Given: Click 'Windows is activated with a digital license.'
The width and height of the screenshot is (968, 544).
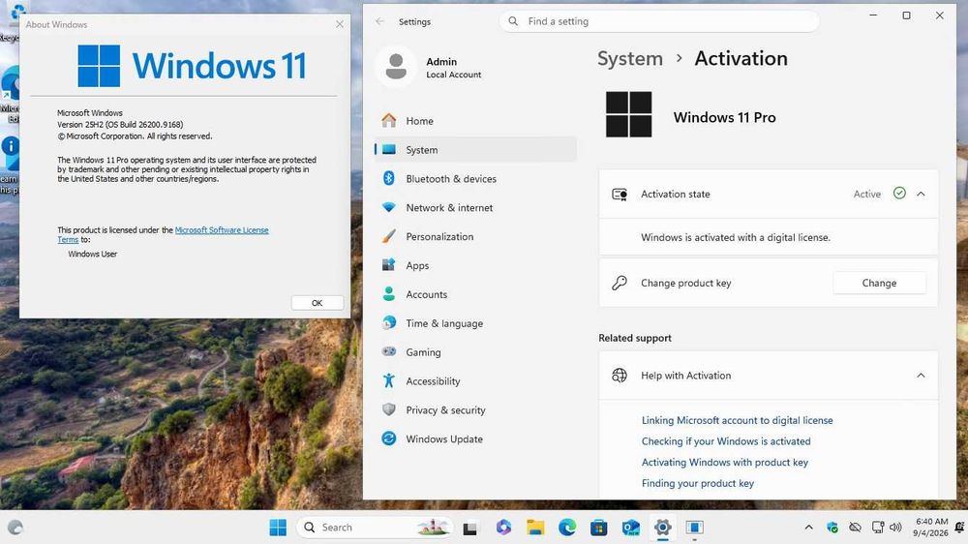Looking at the screenshot, I should point(736,237).
